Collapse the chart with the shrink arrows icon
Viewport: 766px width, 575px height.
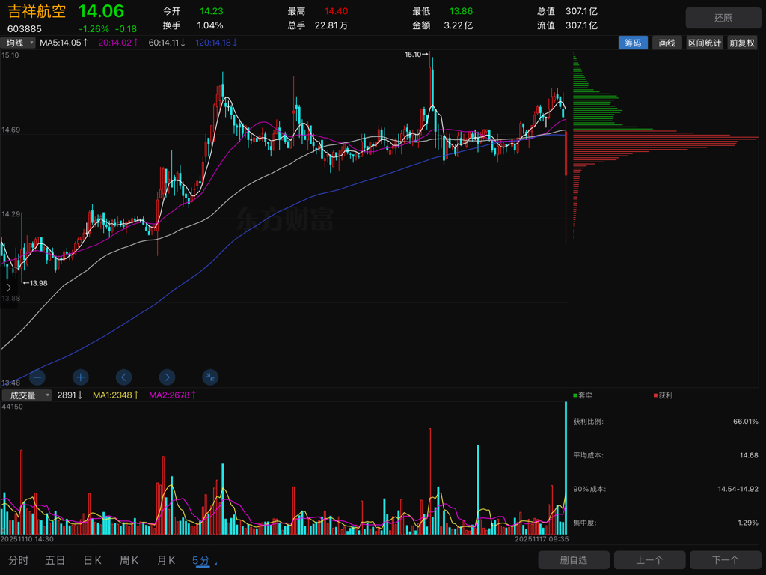(x=210, y=377)
